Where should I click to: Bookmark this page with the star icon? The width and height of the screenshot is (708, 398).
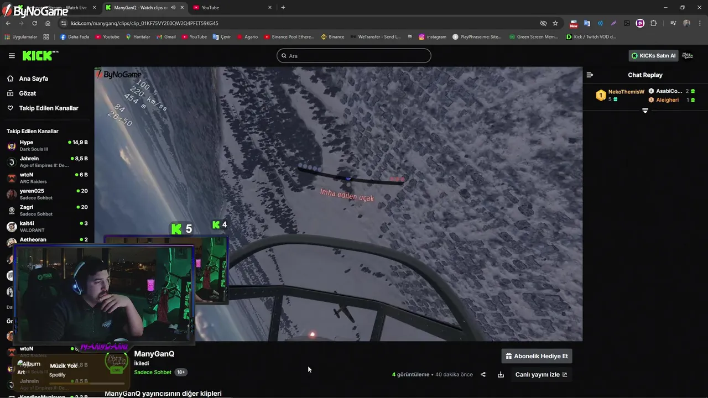[555, 23]
